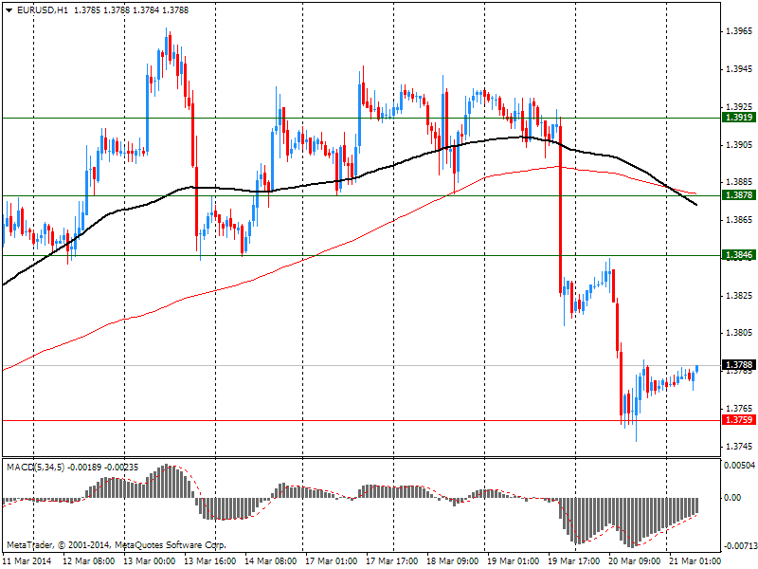Viewport: 758px width, 569px height.
Task: Select the 14 Mar 08:00 time label
Action: (271, 561)
